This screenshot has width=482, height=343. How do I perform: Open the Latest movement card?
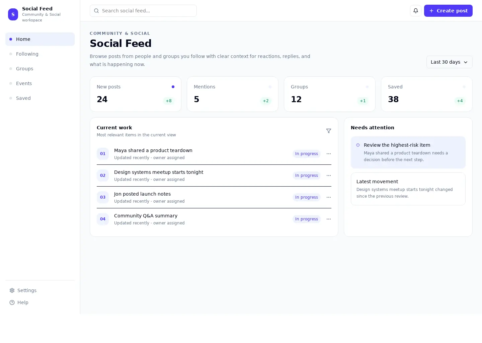point(408,189)
